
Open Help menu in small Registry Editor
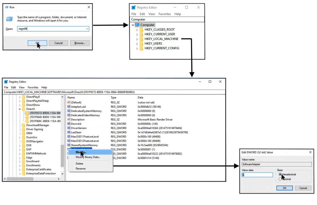[x=177, y=14]
